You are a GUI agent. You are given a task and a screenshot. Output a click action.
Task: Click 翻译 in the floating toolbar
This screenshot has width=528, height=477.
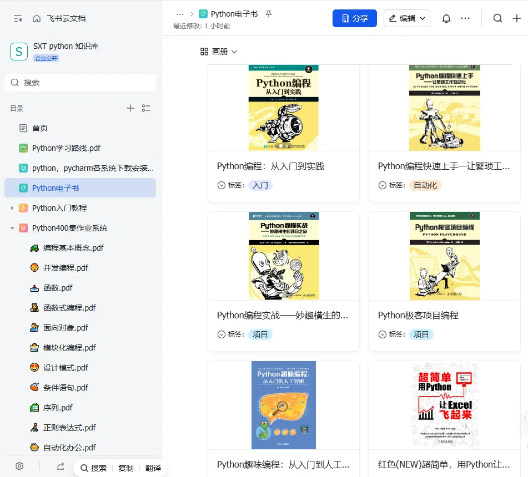[x=153, y=468]
